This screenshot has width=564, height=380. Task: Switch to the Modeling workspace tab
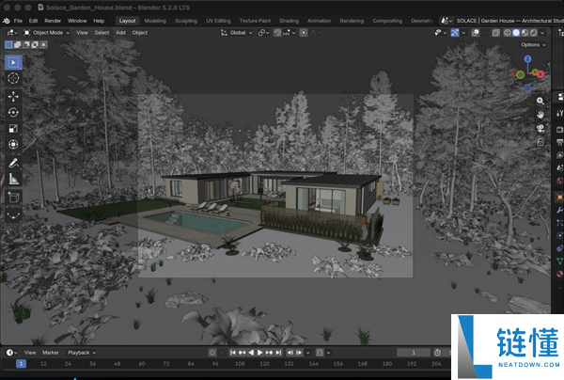click(155, 21)
